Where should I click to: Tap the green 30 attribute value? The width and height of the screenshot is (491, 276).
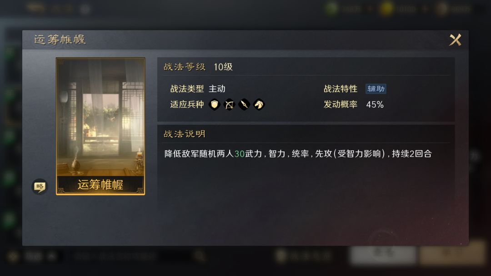239,154
